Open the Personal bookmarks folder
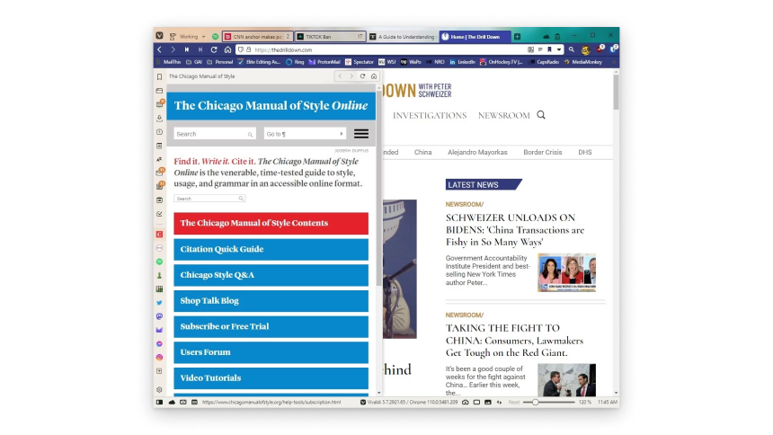 pyautogui.click(x=220, y=62)
